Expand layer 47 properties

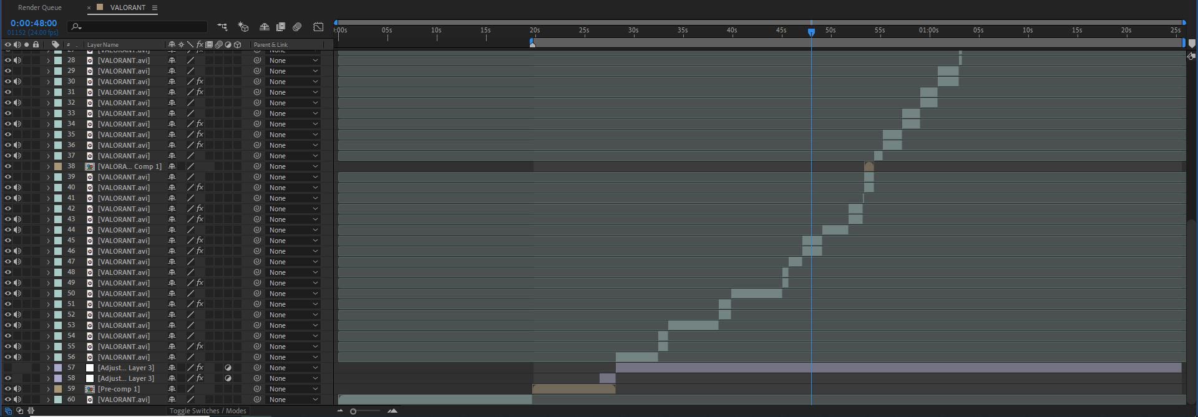coord(48,262)
